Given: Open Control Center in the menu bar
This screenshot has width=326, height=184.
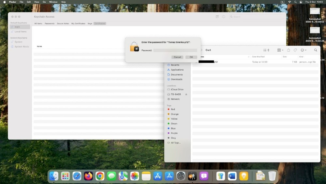Looking at the screenshot, I should [x=301, y=2].
